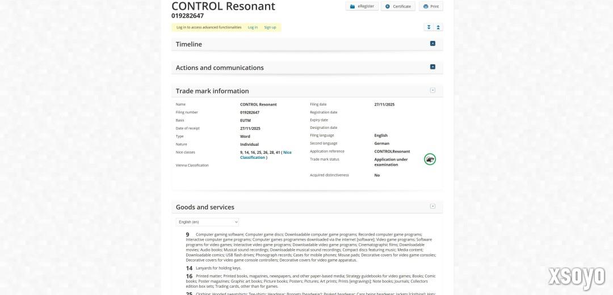This screenshot has width=613, height=295.
Task: Collapse all sections with double-up arrows
Action: pyautogui.click(x=438, y=27)
